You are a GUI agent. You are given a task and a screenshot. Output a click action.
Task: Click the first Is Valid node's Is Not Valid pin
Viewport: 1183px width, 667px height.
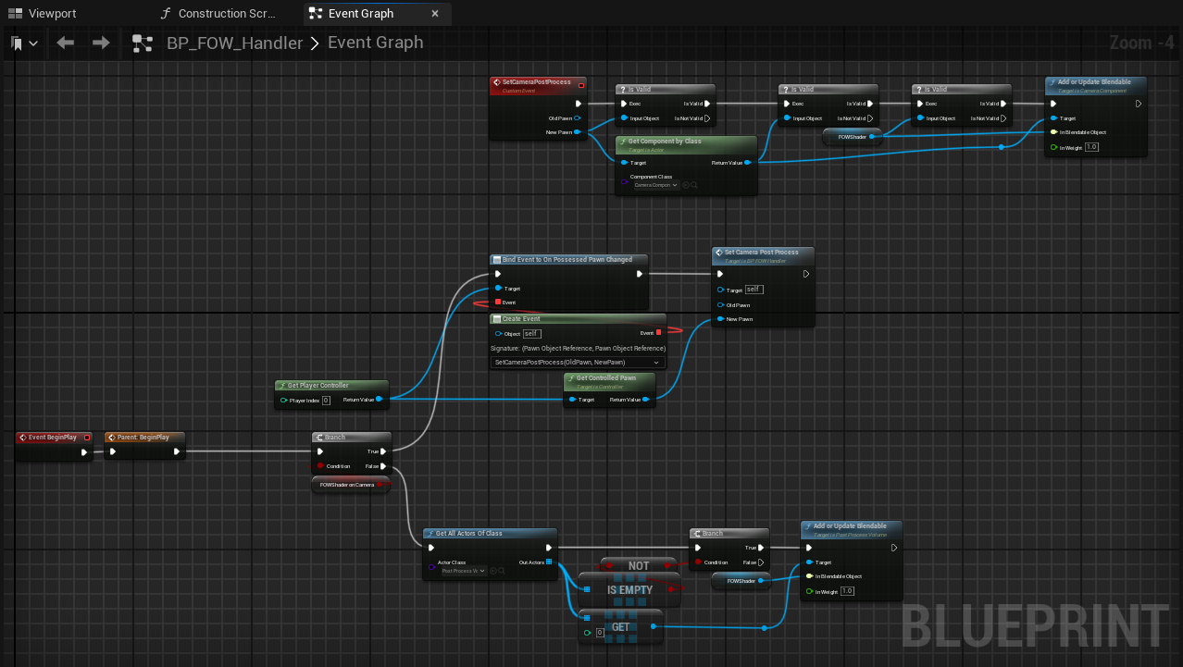(x=708, y=118)
